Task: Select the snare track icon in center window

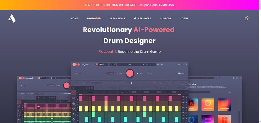Action: click(x=73, y=104)
